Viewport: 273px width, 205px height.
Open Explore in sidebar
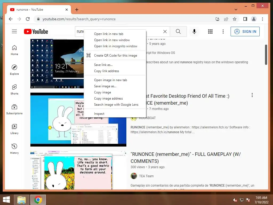pyautogui.click(x=14, y=70)
